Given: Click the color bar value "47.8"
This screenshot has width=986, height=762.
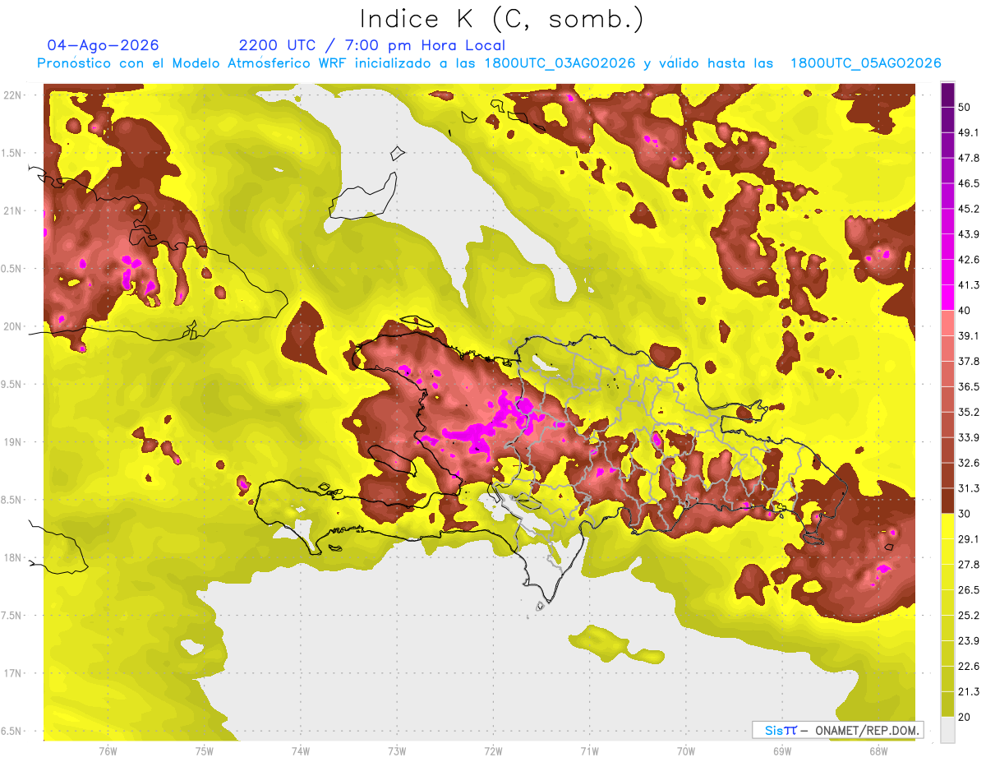Looking at the screenshot, I should (969, 158).
